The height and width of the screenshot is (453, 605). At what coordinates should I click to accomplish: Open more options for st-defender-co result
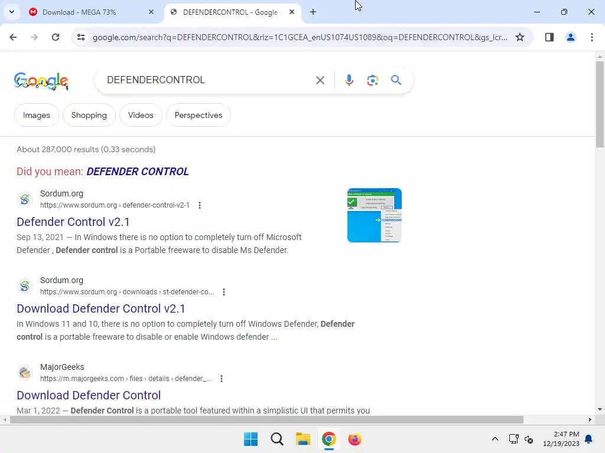(x=224, y=292)
